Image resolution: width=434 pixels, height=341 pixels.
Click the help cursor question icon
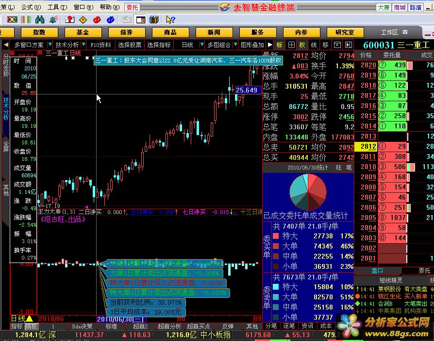[170, 19]
